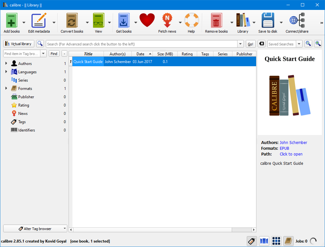Open Save to disk dropdown arrow
This screenshot has width=325, height=247.
pos(281,22)
